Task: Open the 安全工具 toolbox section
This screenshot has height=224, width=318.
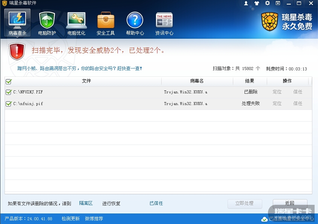Action: 105,23
